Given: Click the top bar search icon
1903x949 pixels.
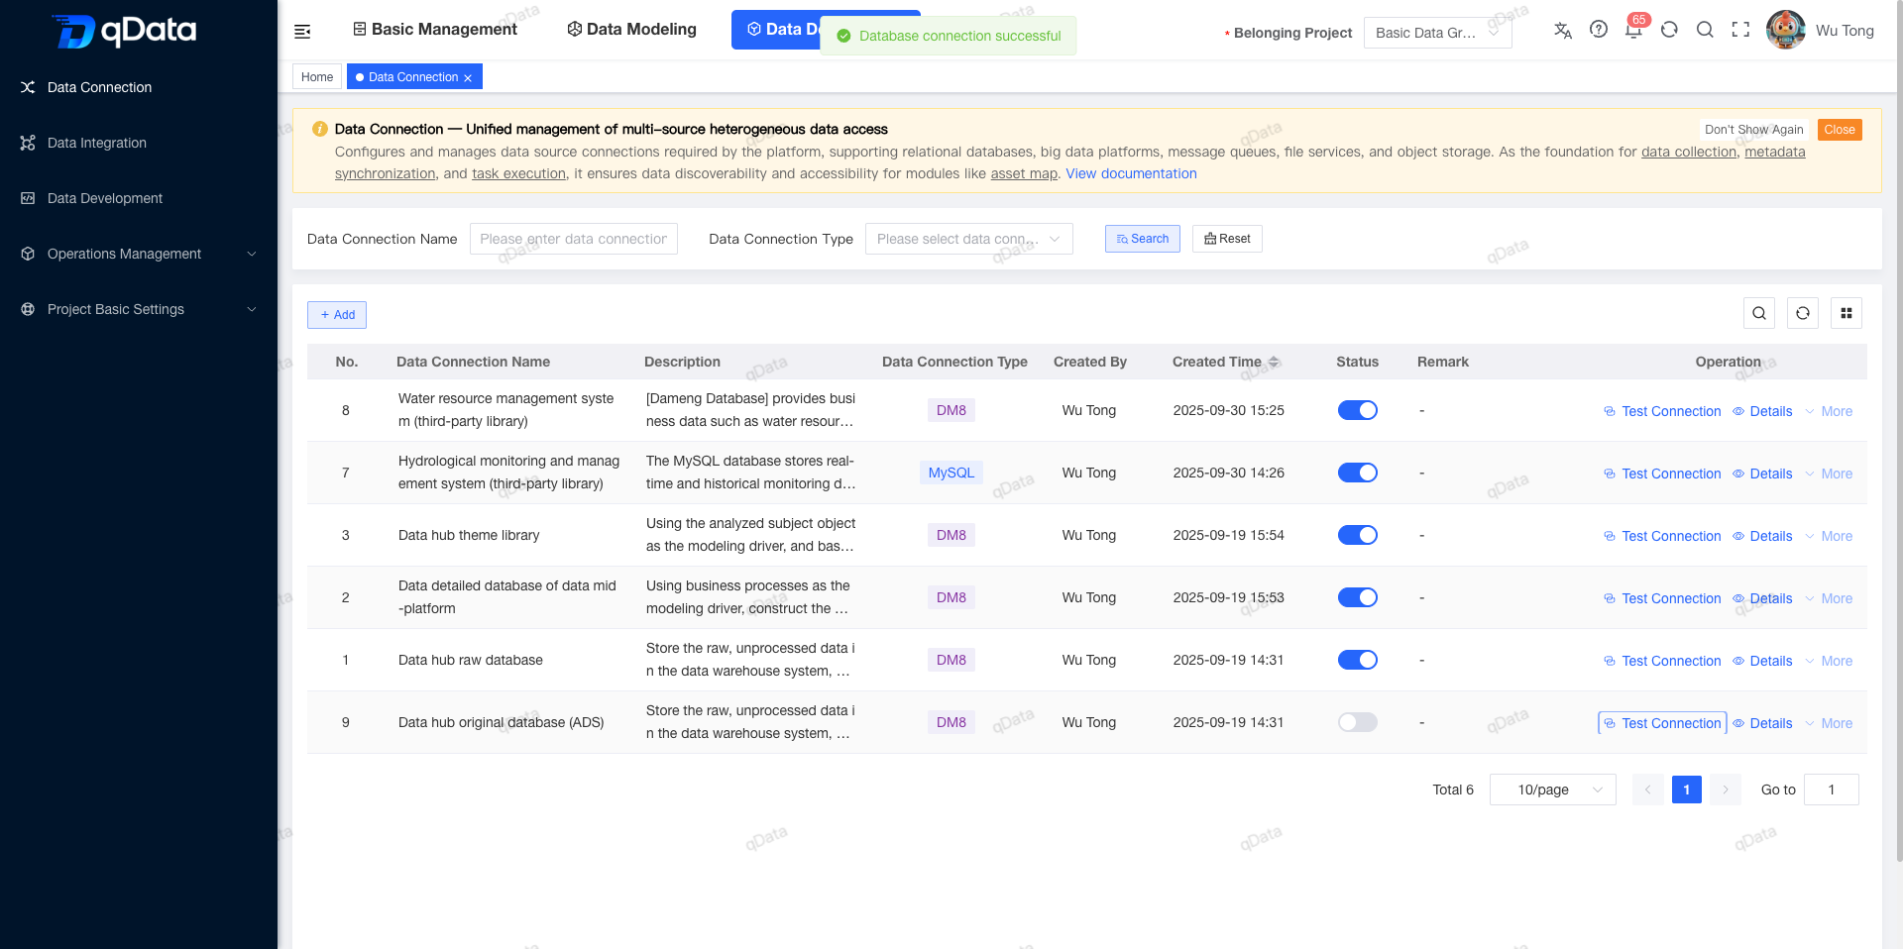Looking at the screenshot, I should pos(1705,30).
